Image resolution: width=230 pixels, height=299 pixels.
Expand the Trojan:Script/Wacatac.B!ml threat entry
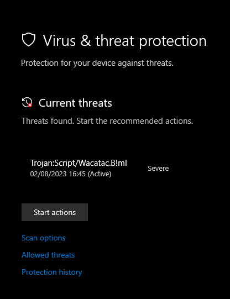[100, 168]
